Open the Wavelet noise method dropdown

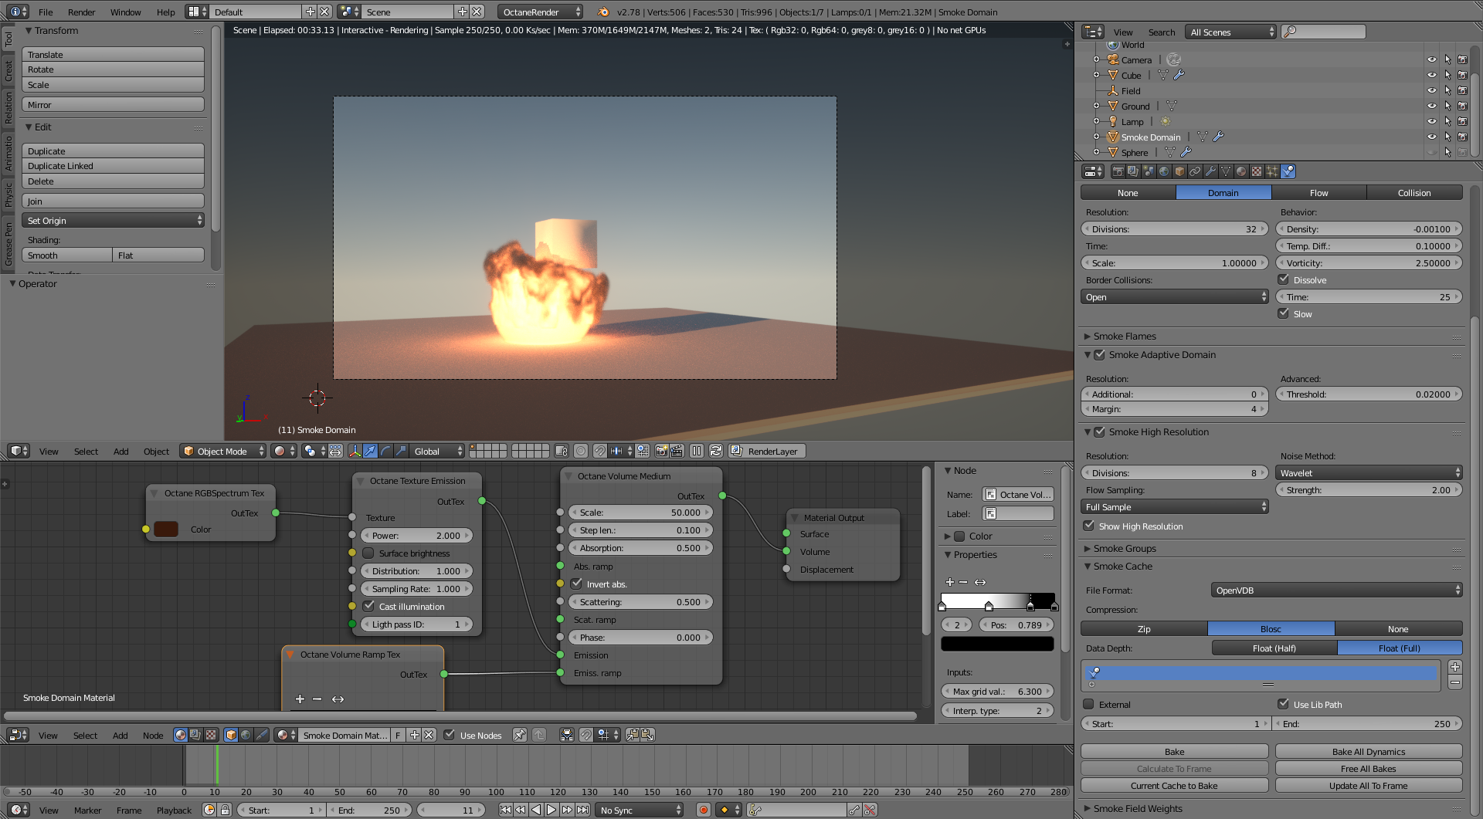pos(1369,473)
